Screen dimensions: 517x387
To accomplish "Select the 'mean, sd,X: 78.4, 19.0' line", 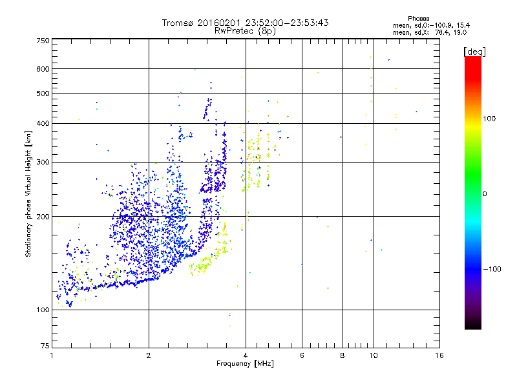I will tap(430, 32).
